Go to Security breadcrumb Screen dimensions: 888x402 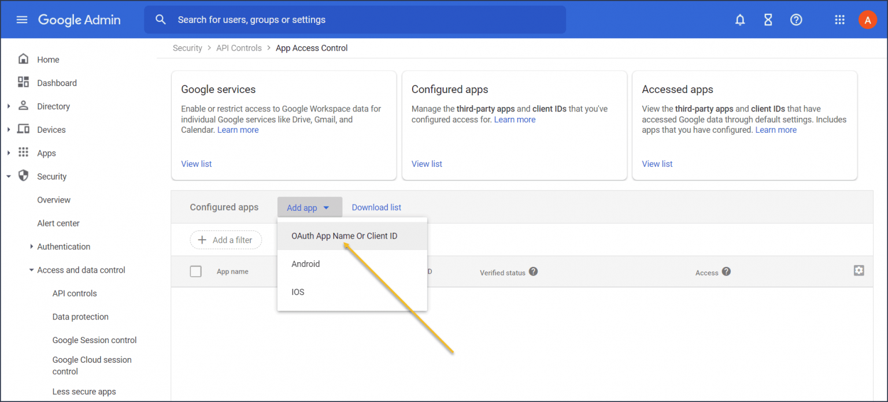pyautogui.click(x=187, y=48)
